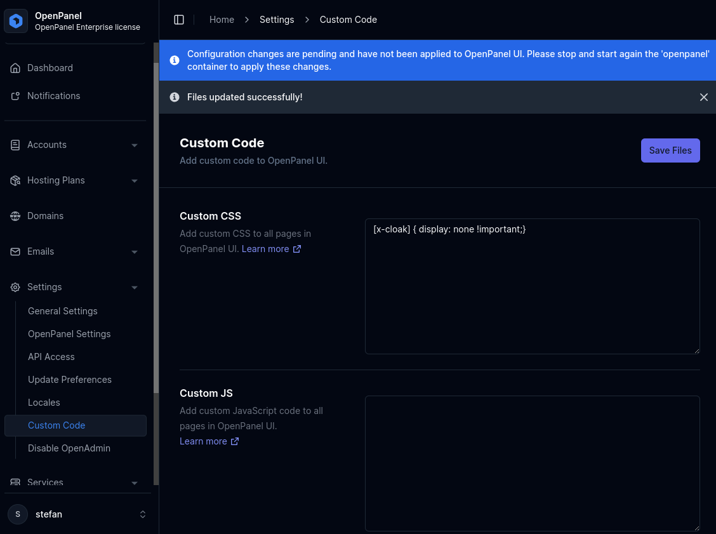Toggle the sidebar panel icon
Screen dimensions: 716x534
tap(179, 20)
